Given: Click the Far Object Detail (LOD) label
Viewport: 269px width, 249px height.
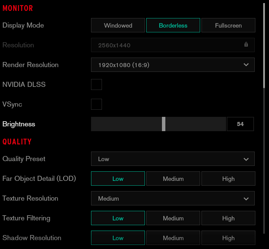Looking at the screenshot, I should 39,178.
